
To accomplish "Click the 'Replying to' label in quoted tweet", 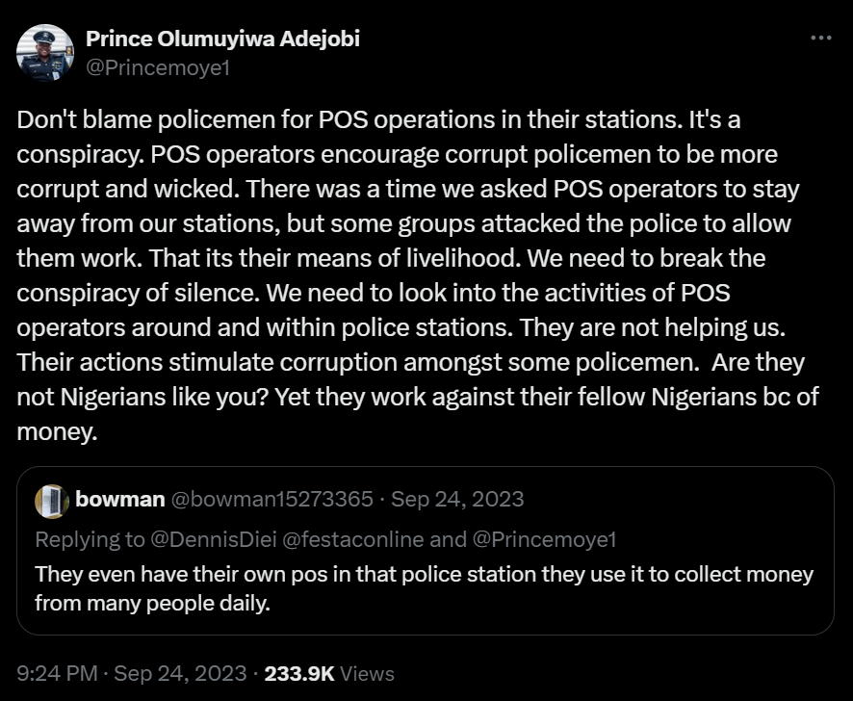I will click(x=89, y=540).
